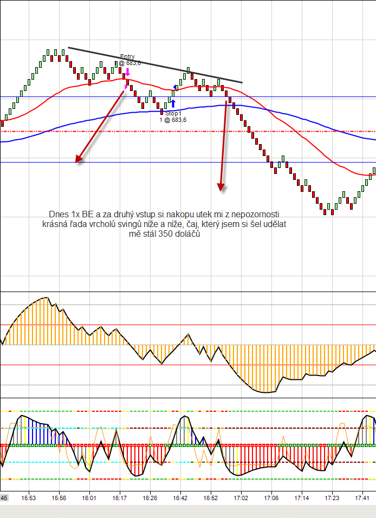Click the annotation line 'mě stál 350 doláčů'
This screenshot has width=376, height=518.
[165, 234]
